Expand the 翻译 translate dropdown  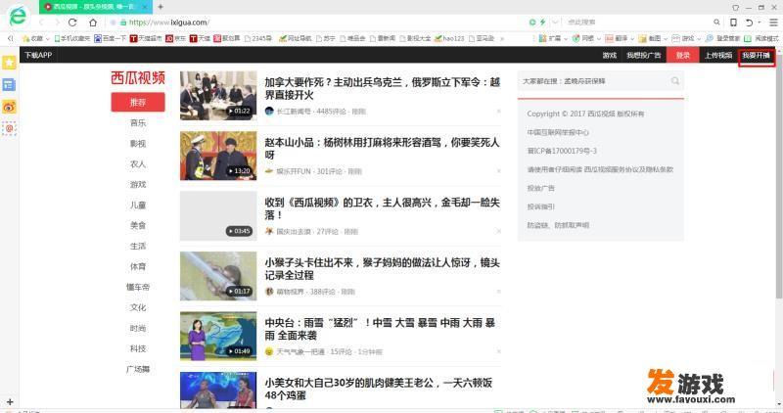coord(631,38)
